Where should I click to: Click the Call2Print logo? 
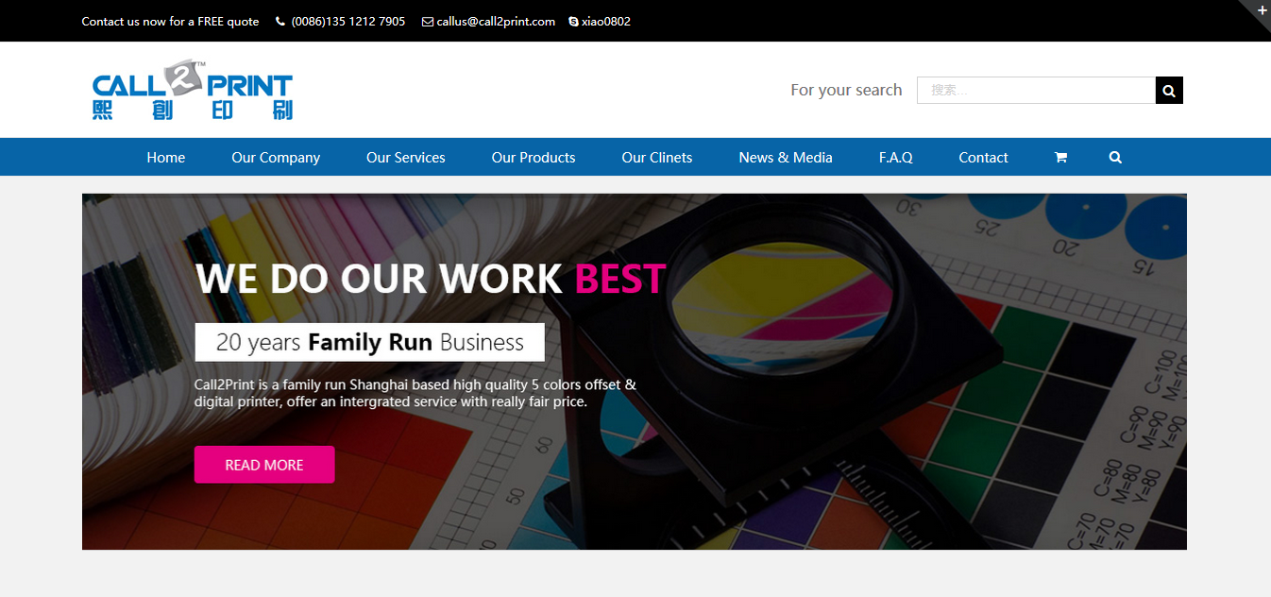(x=193, y=91)
